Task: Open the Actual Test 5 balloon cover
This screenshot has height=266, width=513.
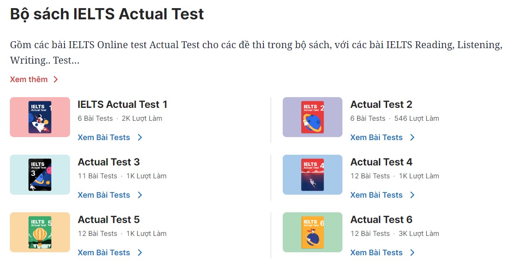Action: pyautogui.click(x=40, y=232)
